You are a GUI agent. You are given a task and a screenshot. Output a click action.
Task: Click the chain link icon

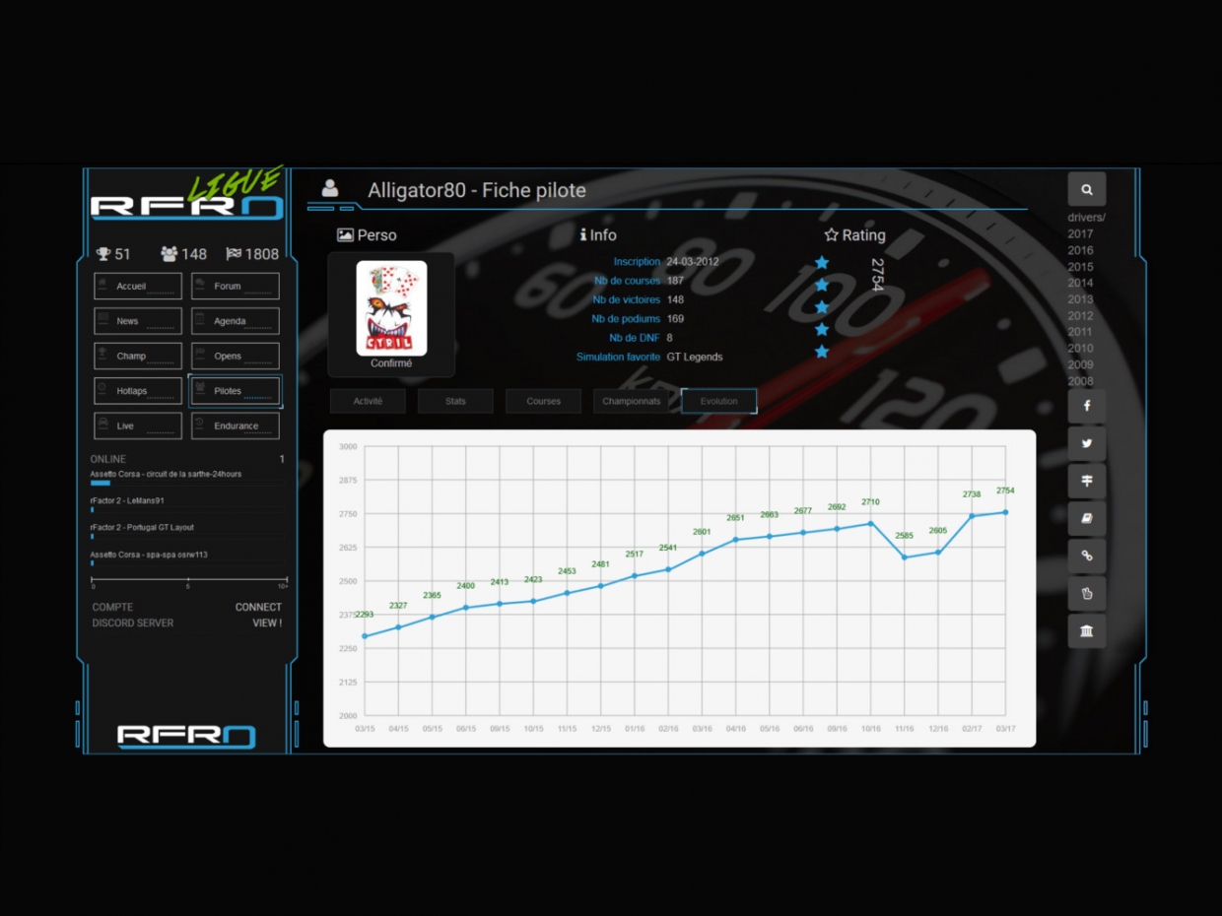click(1086, 556)
